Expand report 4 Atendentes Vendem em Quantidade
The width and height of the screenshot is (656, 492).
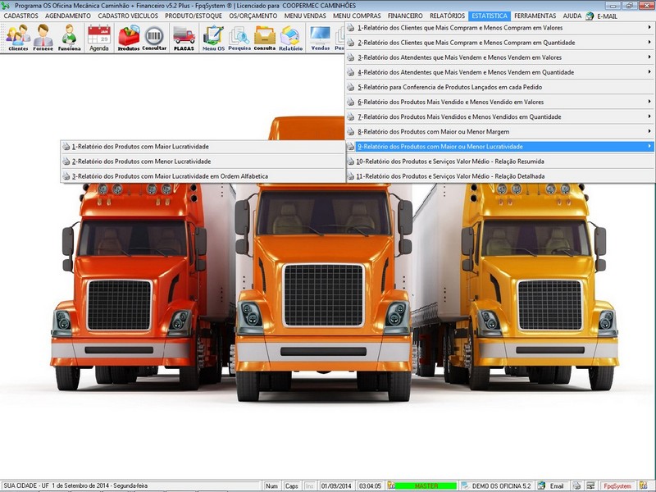click(x=500, y=72)
